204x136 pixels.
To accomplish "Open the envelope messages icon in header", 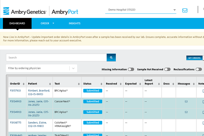I will pos(185,10).
